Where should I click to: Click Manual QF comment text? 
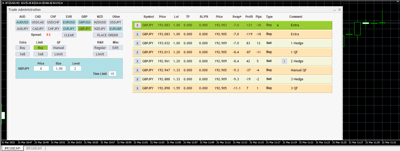coord(299,70)
